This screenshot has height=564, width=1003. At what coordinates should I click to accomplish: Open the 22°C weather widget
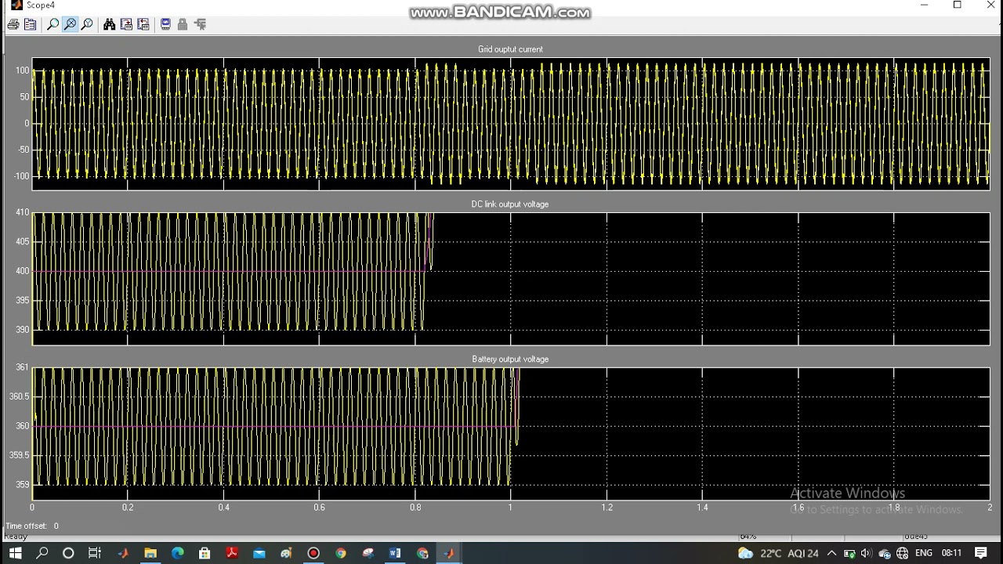coord(778,553)
